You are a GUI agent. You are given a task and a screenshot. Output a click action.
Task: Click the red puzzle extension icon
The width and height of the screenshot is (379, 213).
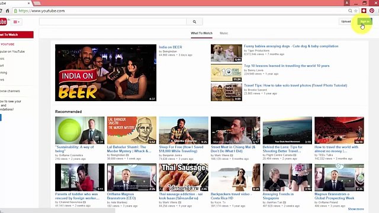[364, 11]
